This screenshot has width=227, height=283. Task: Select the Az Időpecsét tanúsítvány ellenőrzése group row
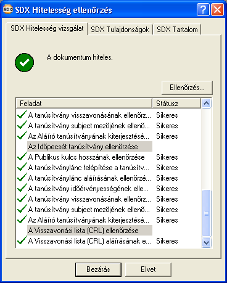[89, 147]
